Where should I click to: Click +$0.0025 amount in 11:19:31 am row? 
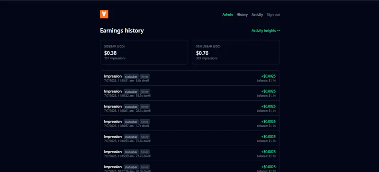tap(268, 76)
